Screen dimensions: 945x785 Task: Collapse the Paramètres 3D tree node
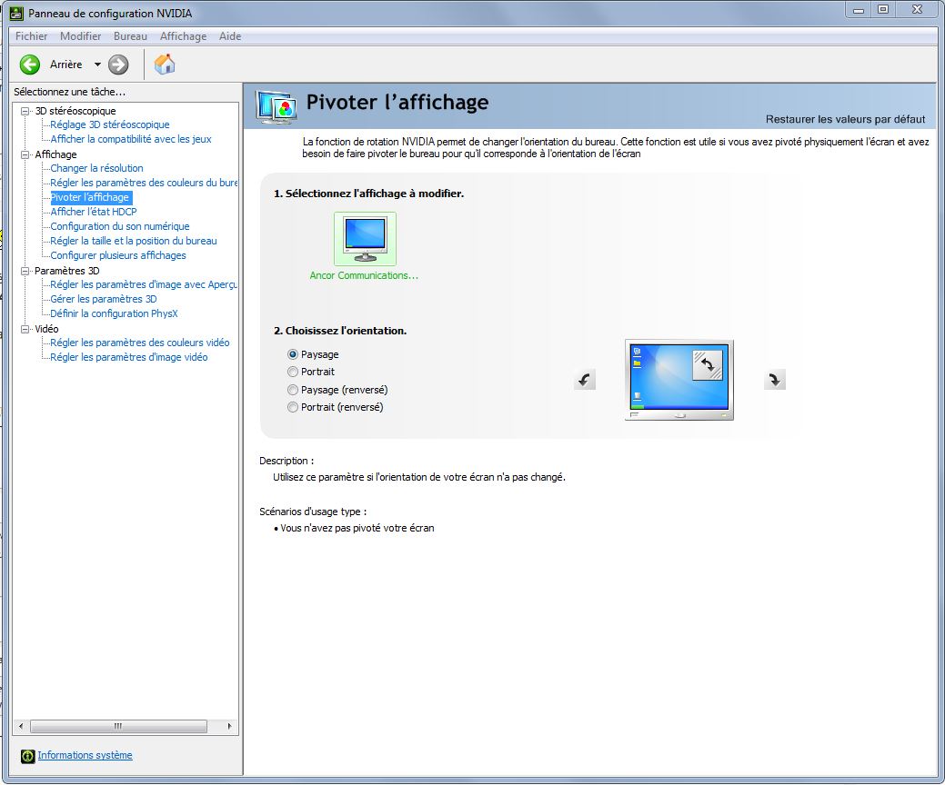[x=25, y=271]
